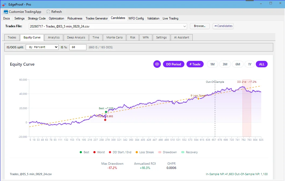Open the Validation tab
The height and width of the screenshot is (181, 285).
click(x=153, y=18)
